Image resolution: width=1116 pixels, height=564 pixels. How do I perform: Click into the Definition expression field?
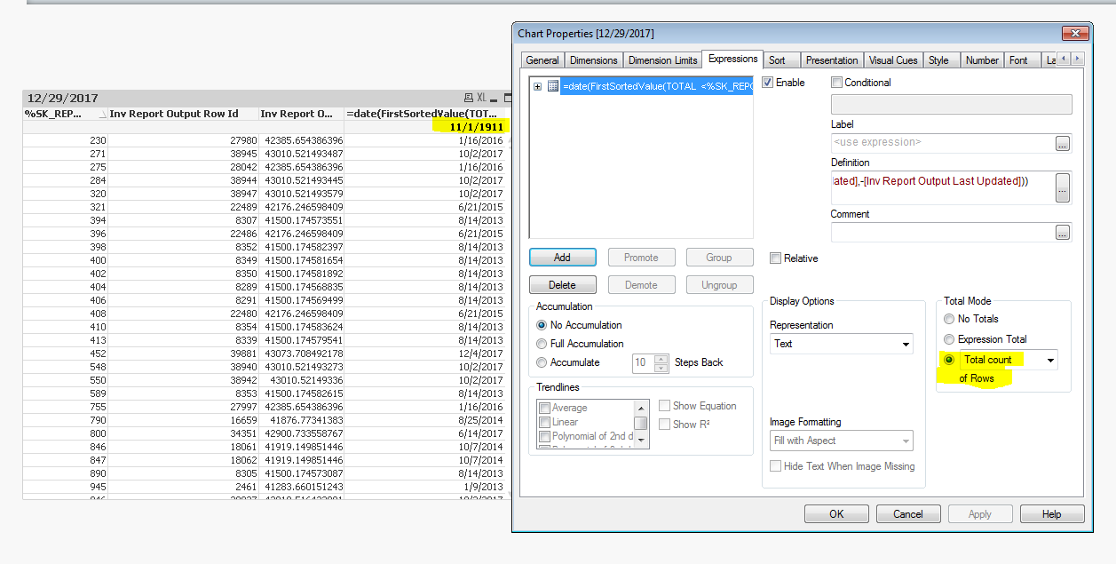tap(942, 187)
